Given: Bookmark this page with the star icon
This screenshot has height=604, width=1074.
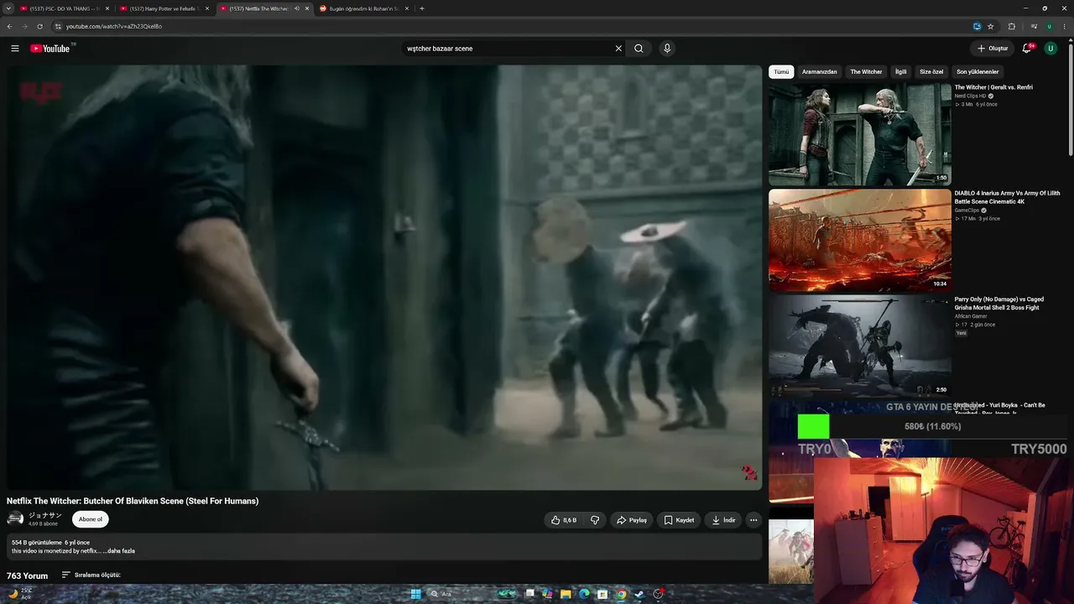Looking at the screenshot, I should [x=991, y=26].
